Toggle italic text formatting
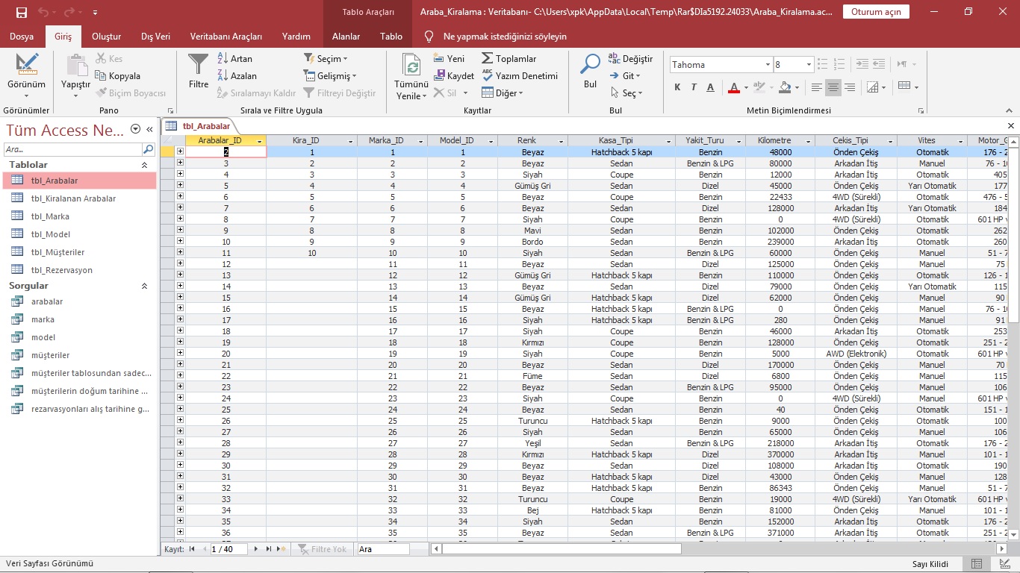This screenshot has height=573, width=1020. point(694,87)
